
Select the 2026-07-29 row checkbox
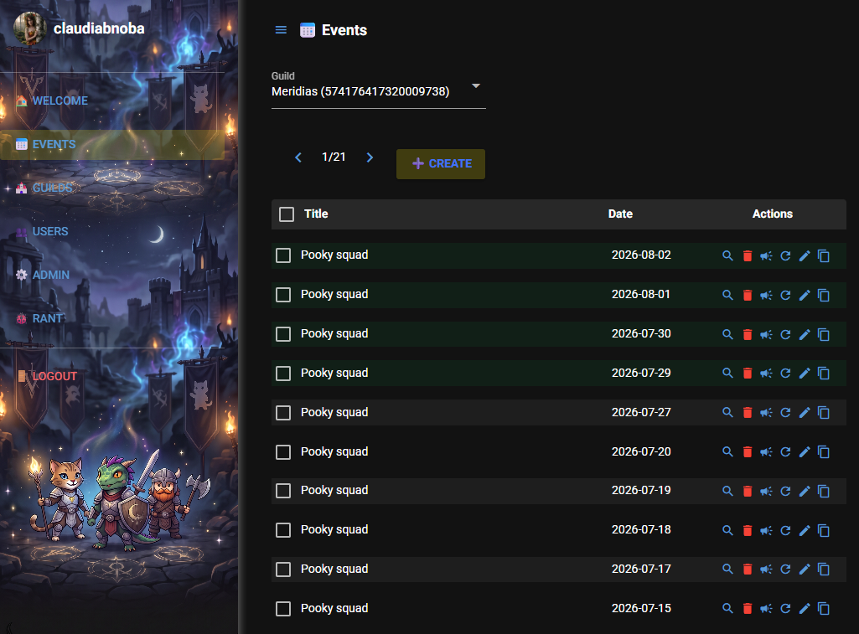pos(283,374)
